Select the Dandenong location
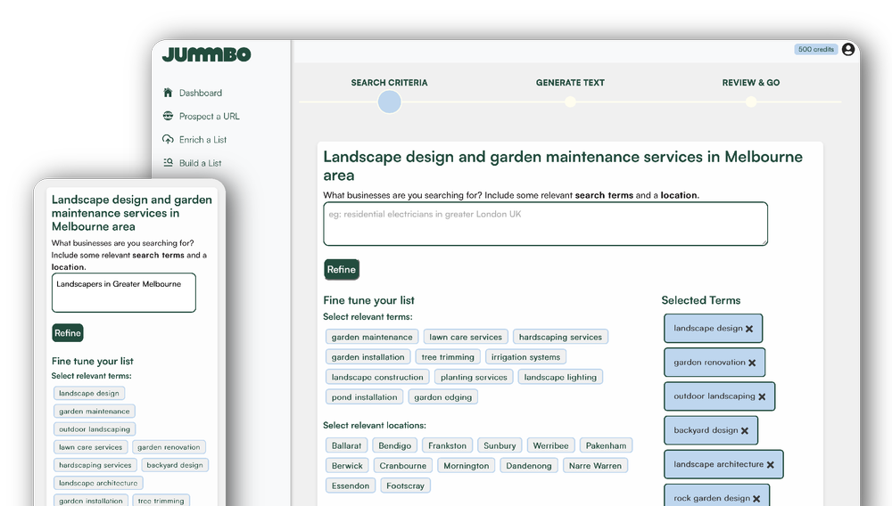Screen dimensions: 892x506 (x=528, y=466)
